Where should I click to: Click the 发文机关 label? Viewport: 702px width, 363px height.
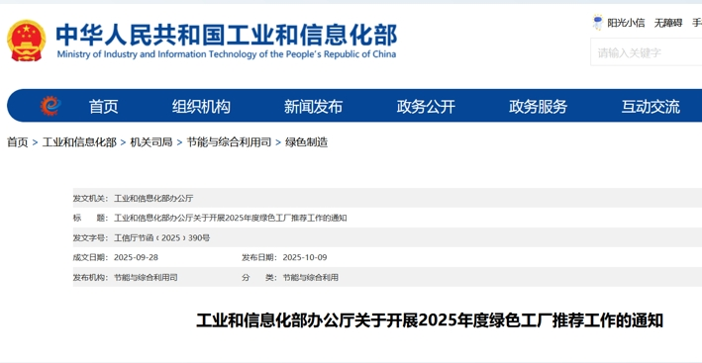pos(90,198)
